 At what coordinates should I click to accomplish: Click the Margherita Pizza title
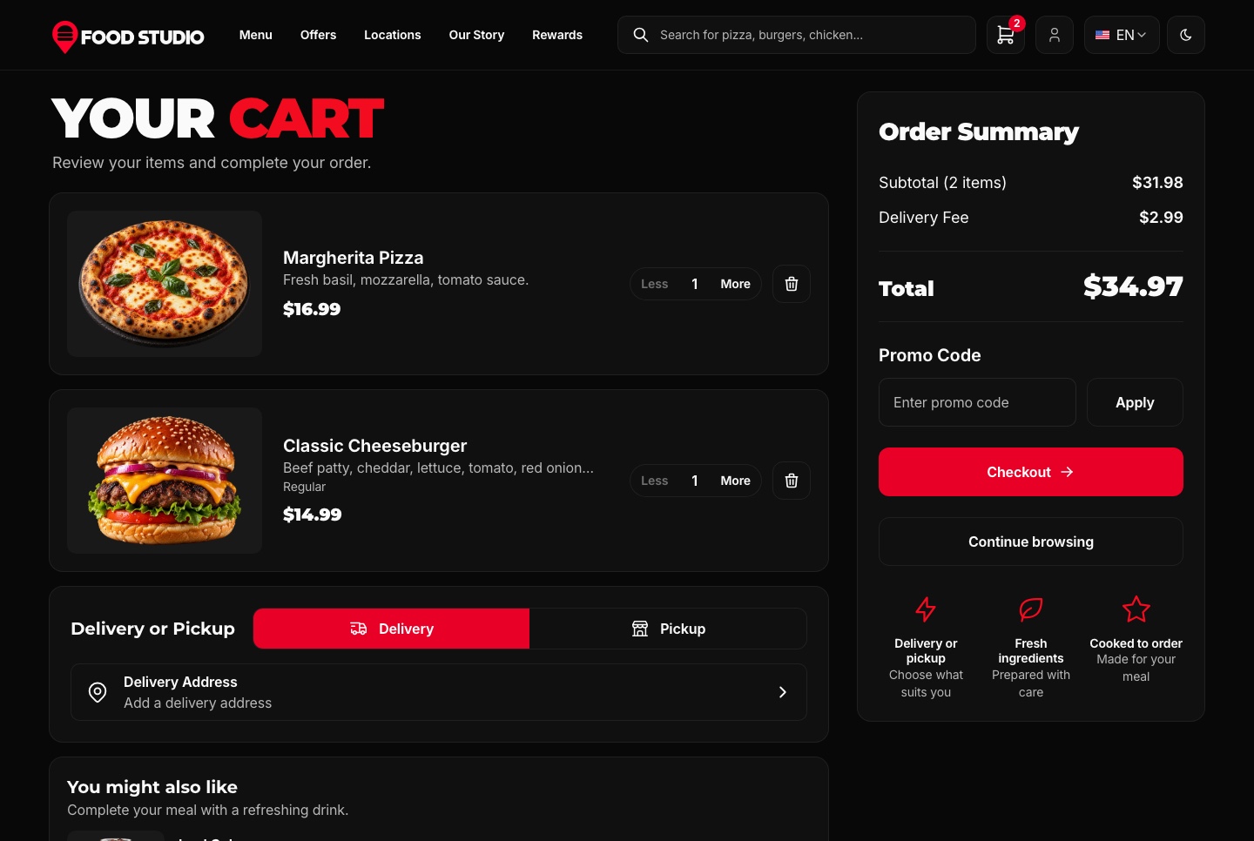pos(354,258)
